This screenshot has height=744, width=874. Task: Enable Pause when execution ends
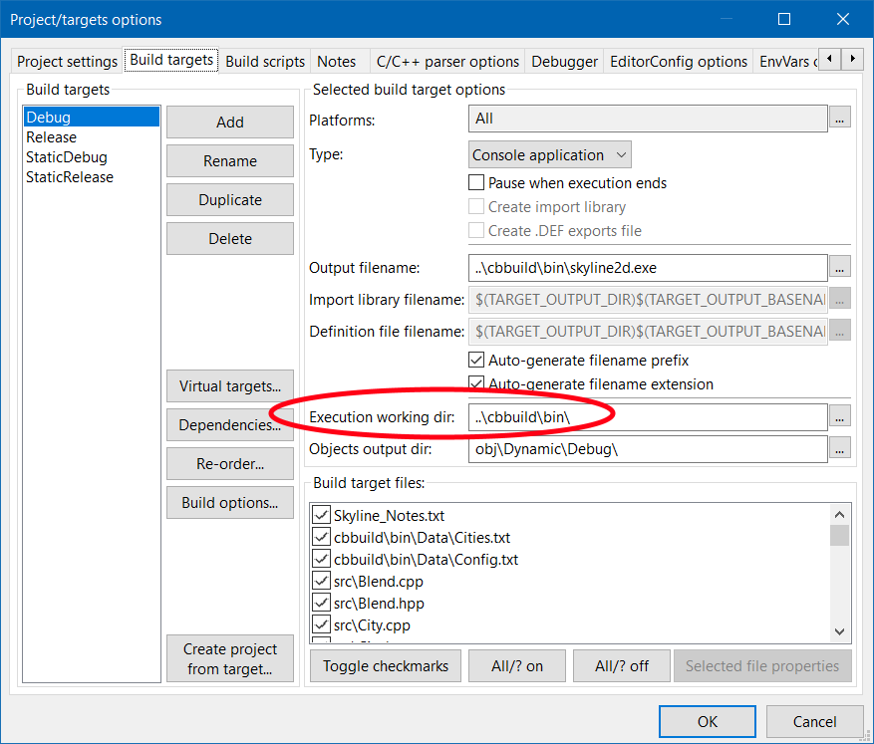[476, 183]
